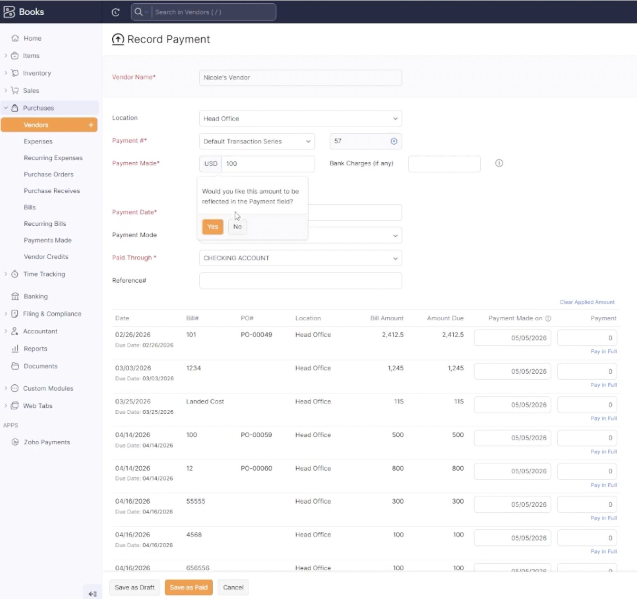
Task: Click the Sales cart icon
Action: coord(15,91)
